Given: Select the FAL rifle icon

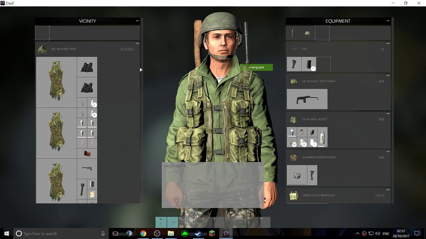Looking at the screenshot, I should tap(294, 49).
